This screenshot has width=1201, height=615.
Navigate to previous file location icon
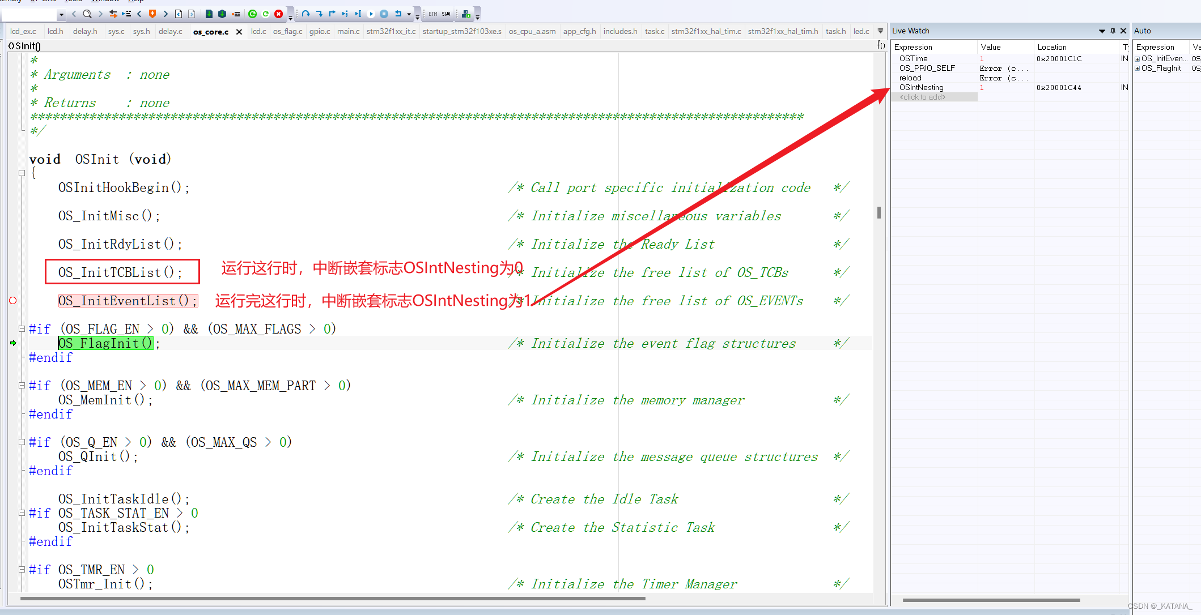point(179,14)
